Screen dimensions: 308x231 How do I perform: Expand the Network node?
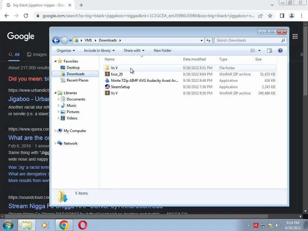coord(55,143)
